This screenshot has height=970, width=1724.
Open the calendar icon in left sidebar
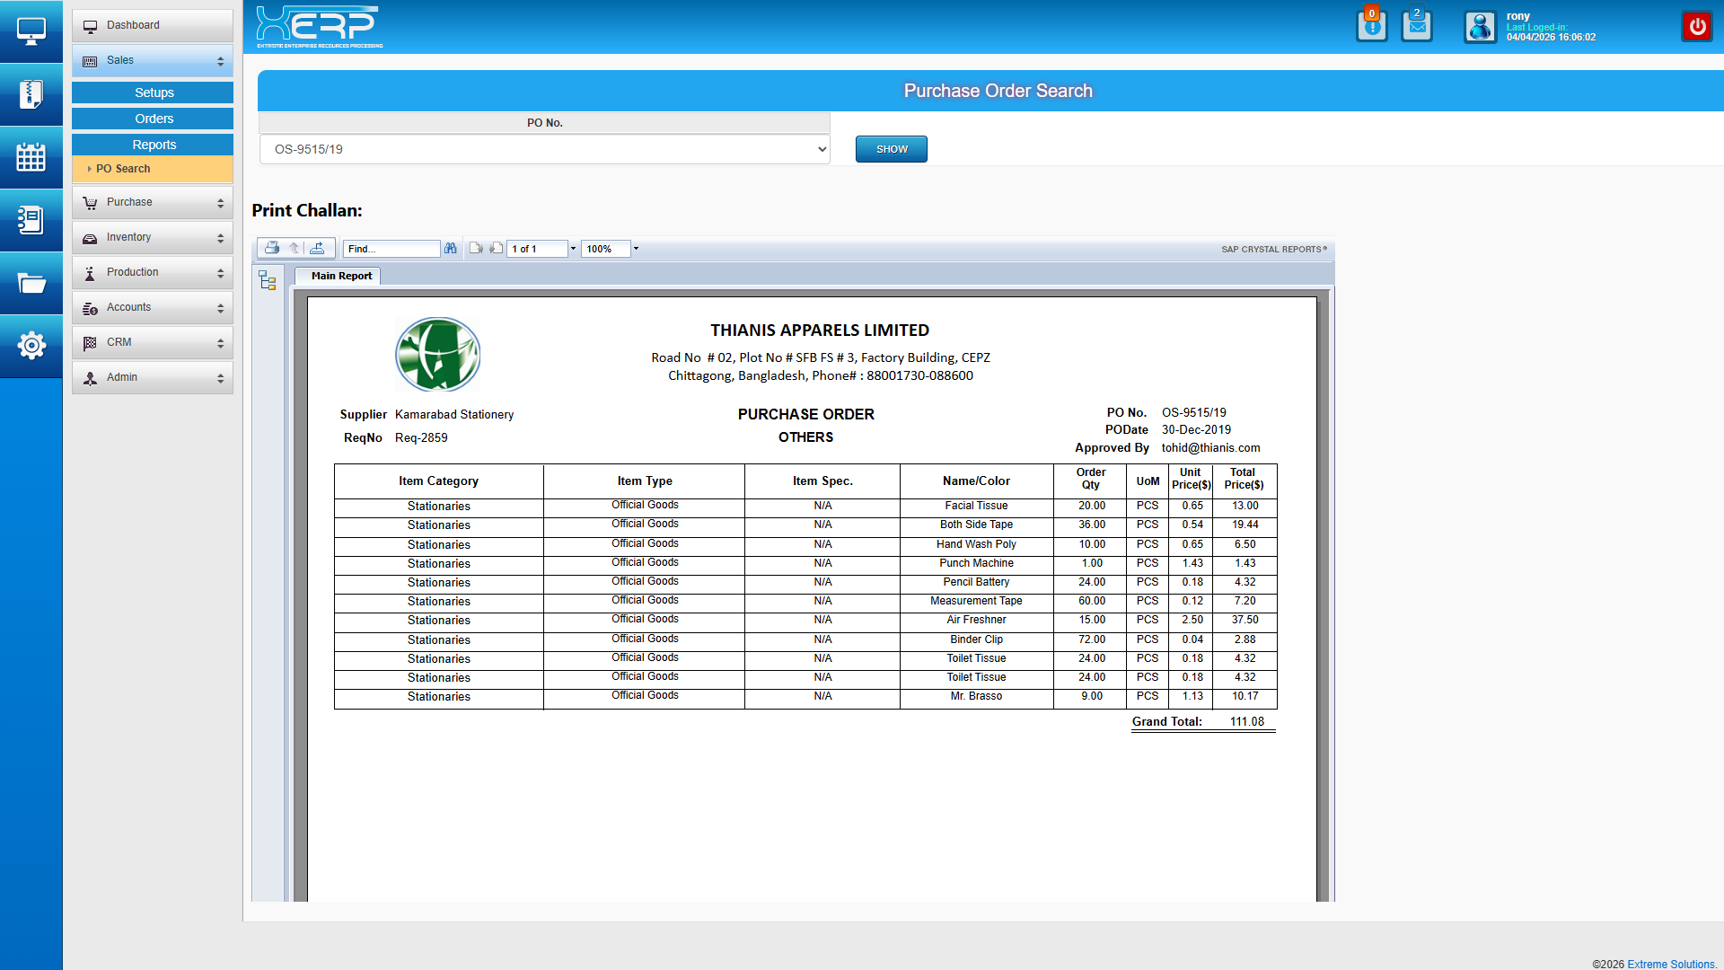click(x=31, y=157)
